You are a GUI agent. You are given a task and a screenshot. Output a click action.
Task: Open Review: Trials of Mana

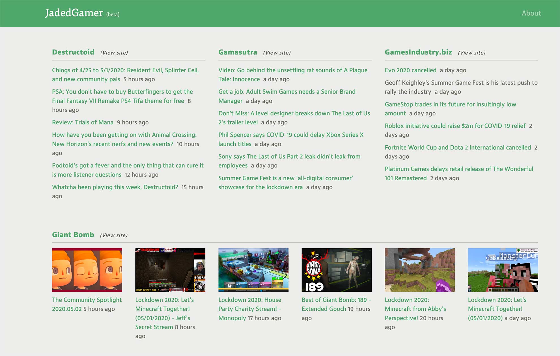83,122
